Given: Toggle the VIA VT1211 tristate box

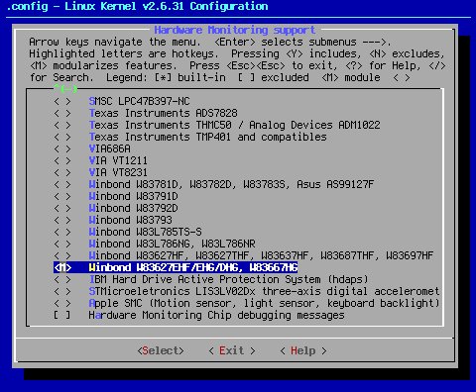Looking at the screenshot, I should point(62,160).
